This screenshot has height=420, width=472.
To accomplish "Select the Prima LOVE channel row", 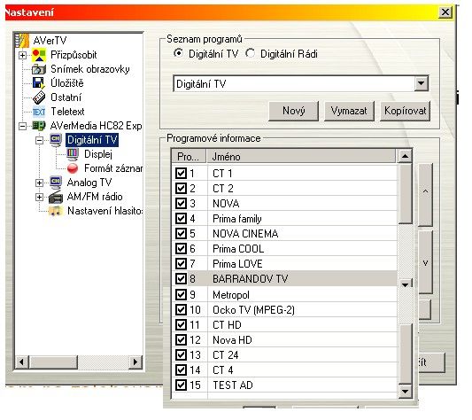I will 285,264.
